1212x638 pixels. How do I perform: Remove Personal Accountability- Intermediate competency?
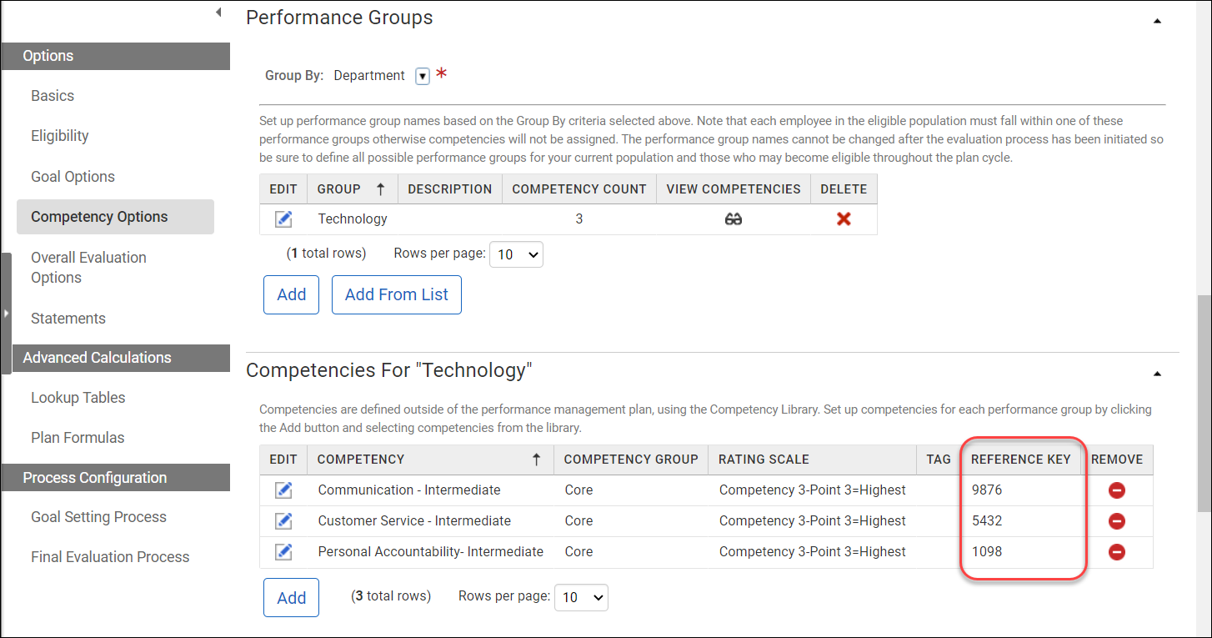click(x=1117, y=552)
